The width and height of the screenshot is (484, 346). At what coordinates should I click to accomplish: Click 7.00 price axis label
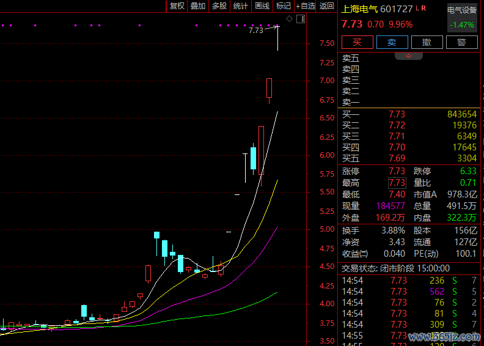click(x=327, y=81)
